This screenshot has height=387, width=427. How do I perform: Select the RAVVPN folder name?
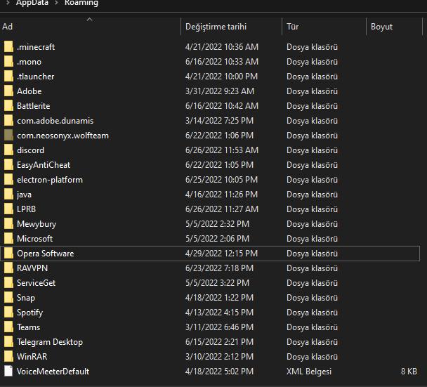[x=32, y=268]
